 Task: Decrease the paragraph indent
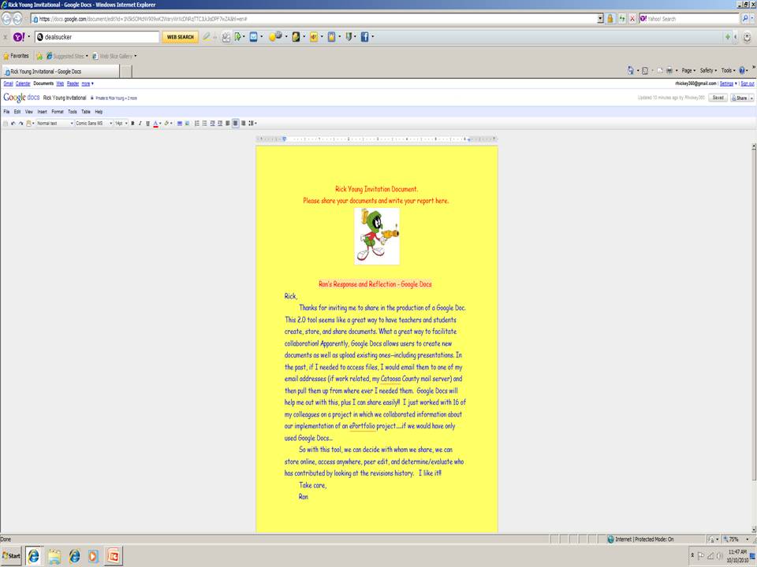[212, 124]
